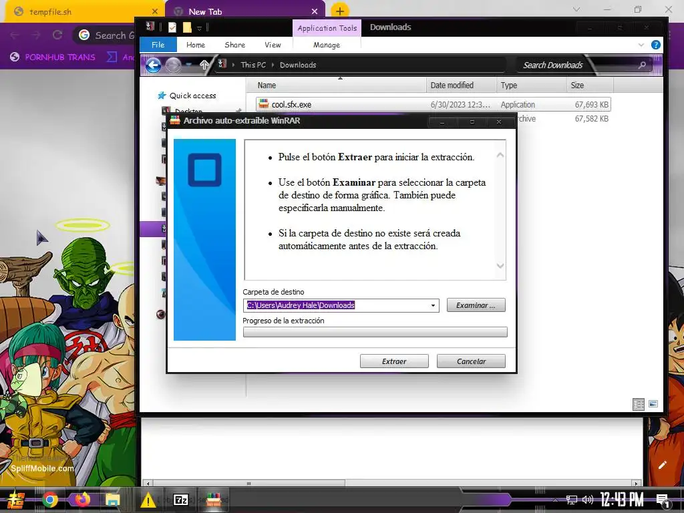Viewport: 684px width, 513px height.
Task: Reload the page in the browser
Action: 57,35
